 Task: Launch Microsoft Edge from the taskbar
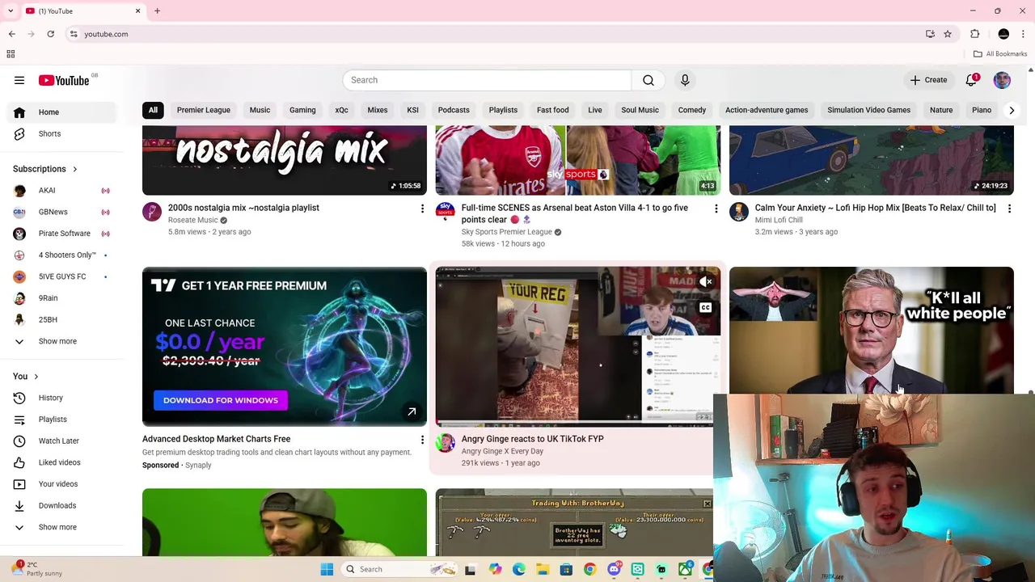(519, 569)
